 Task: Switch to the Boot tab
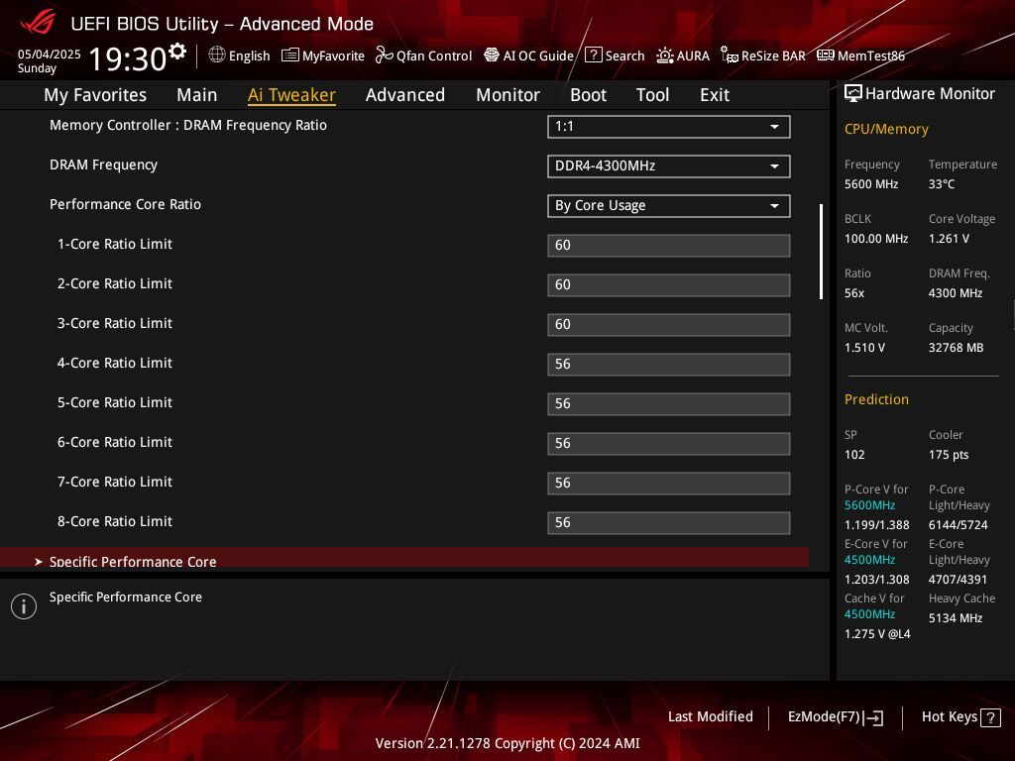588,95
